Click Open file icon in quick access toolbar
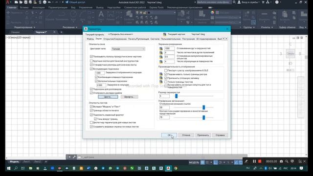This screenshot has height=176, width=313. point(21,2)
